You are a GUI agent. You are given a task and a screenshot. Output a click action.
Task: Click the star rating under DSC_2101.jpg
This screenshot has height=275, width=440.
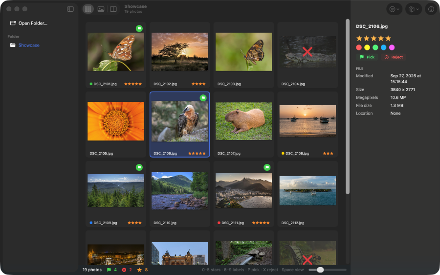tap(133, 84)
